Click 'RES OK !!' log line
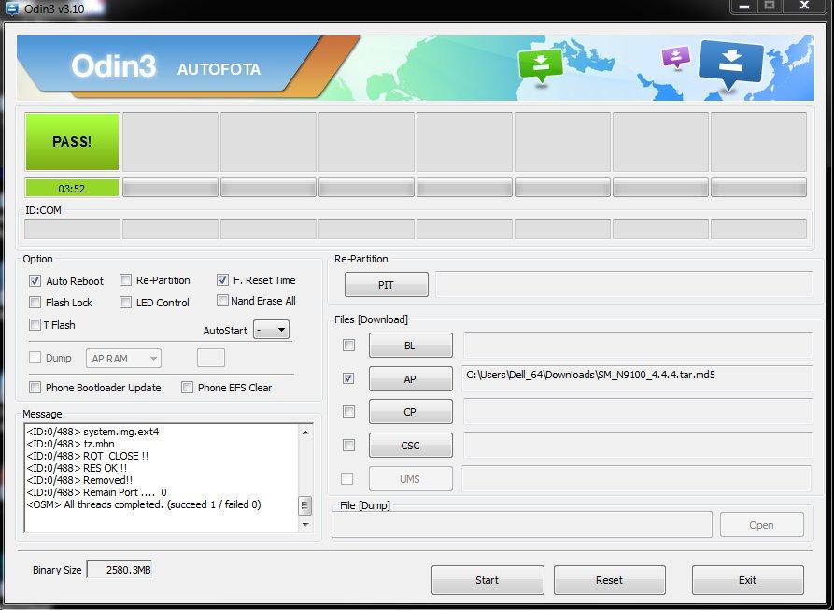 pyautogui.click(x=77, y=469)
